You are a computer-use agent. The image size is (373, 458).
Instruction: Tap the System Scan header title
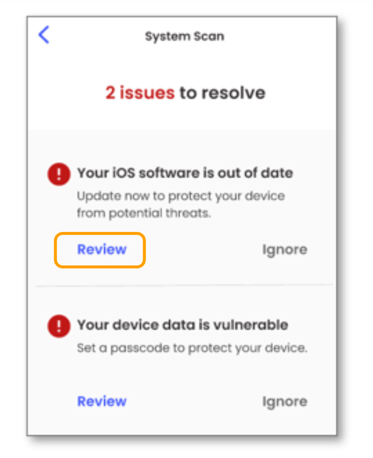(x=185, y=35)
